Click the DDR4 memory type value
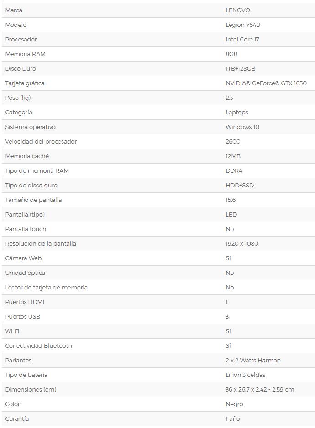The height and width of the screenshot is (428, 315). coord(234,171)
